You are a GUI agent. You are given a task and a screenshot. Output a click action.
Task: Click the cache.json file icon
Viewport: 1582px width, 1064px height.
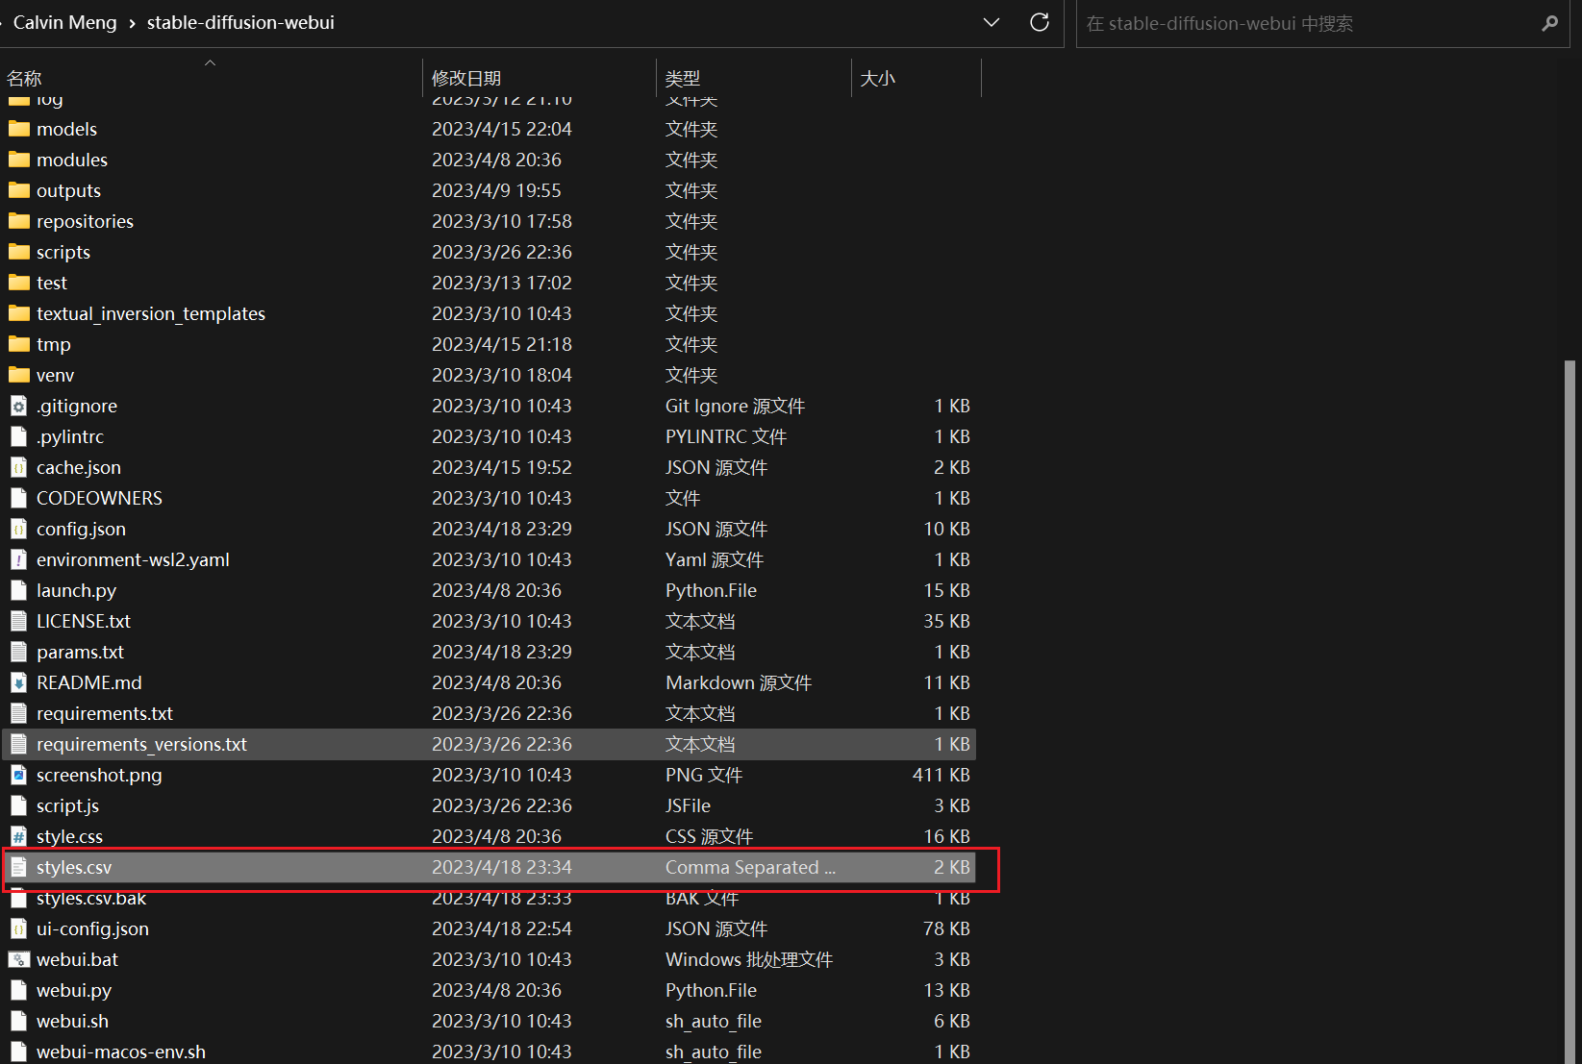[19, 467]
